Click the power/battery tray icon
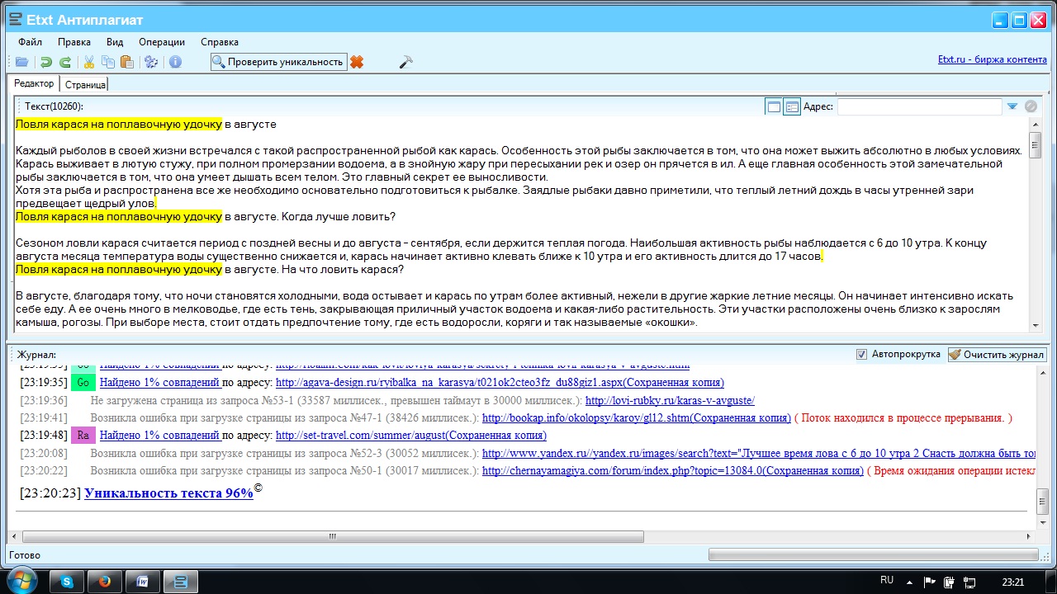 [949, 581]
